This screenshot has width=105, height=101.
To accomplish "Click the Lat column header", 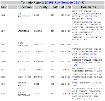I will click(62, 7).
